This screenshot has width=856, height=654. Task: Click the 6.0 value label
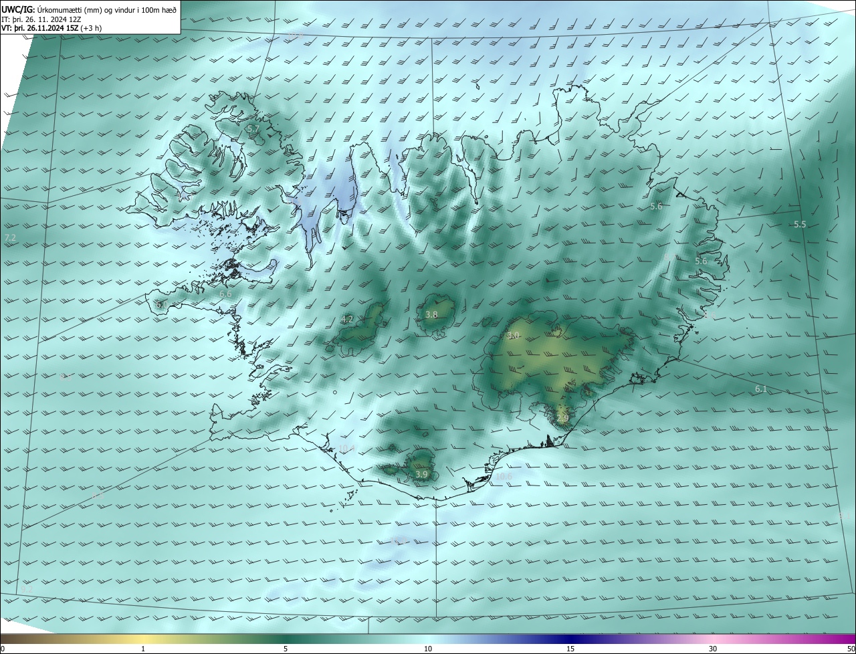(x=161, y=305)
